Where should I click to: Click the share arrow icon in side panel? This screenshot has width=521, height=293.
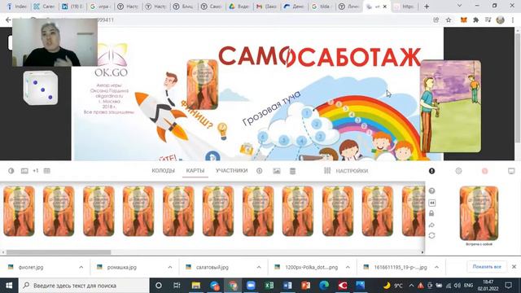click(431, 225)
